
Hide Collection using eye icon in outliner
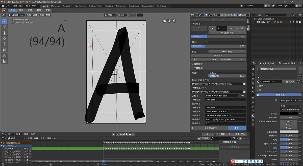coord(291,22)
